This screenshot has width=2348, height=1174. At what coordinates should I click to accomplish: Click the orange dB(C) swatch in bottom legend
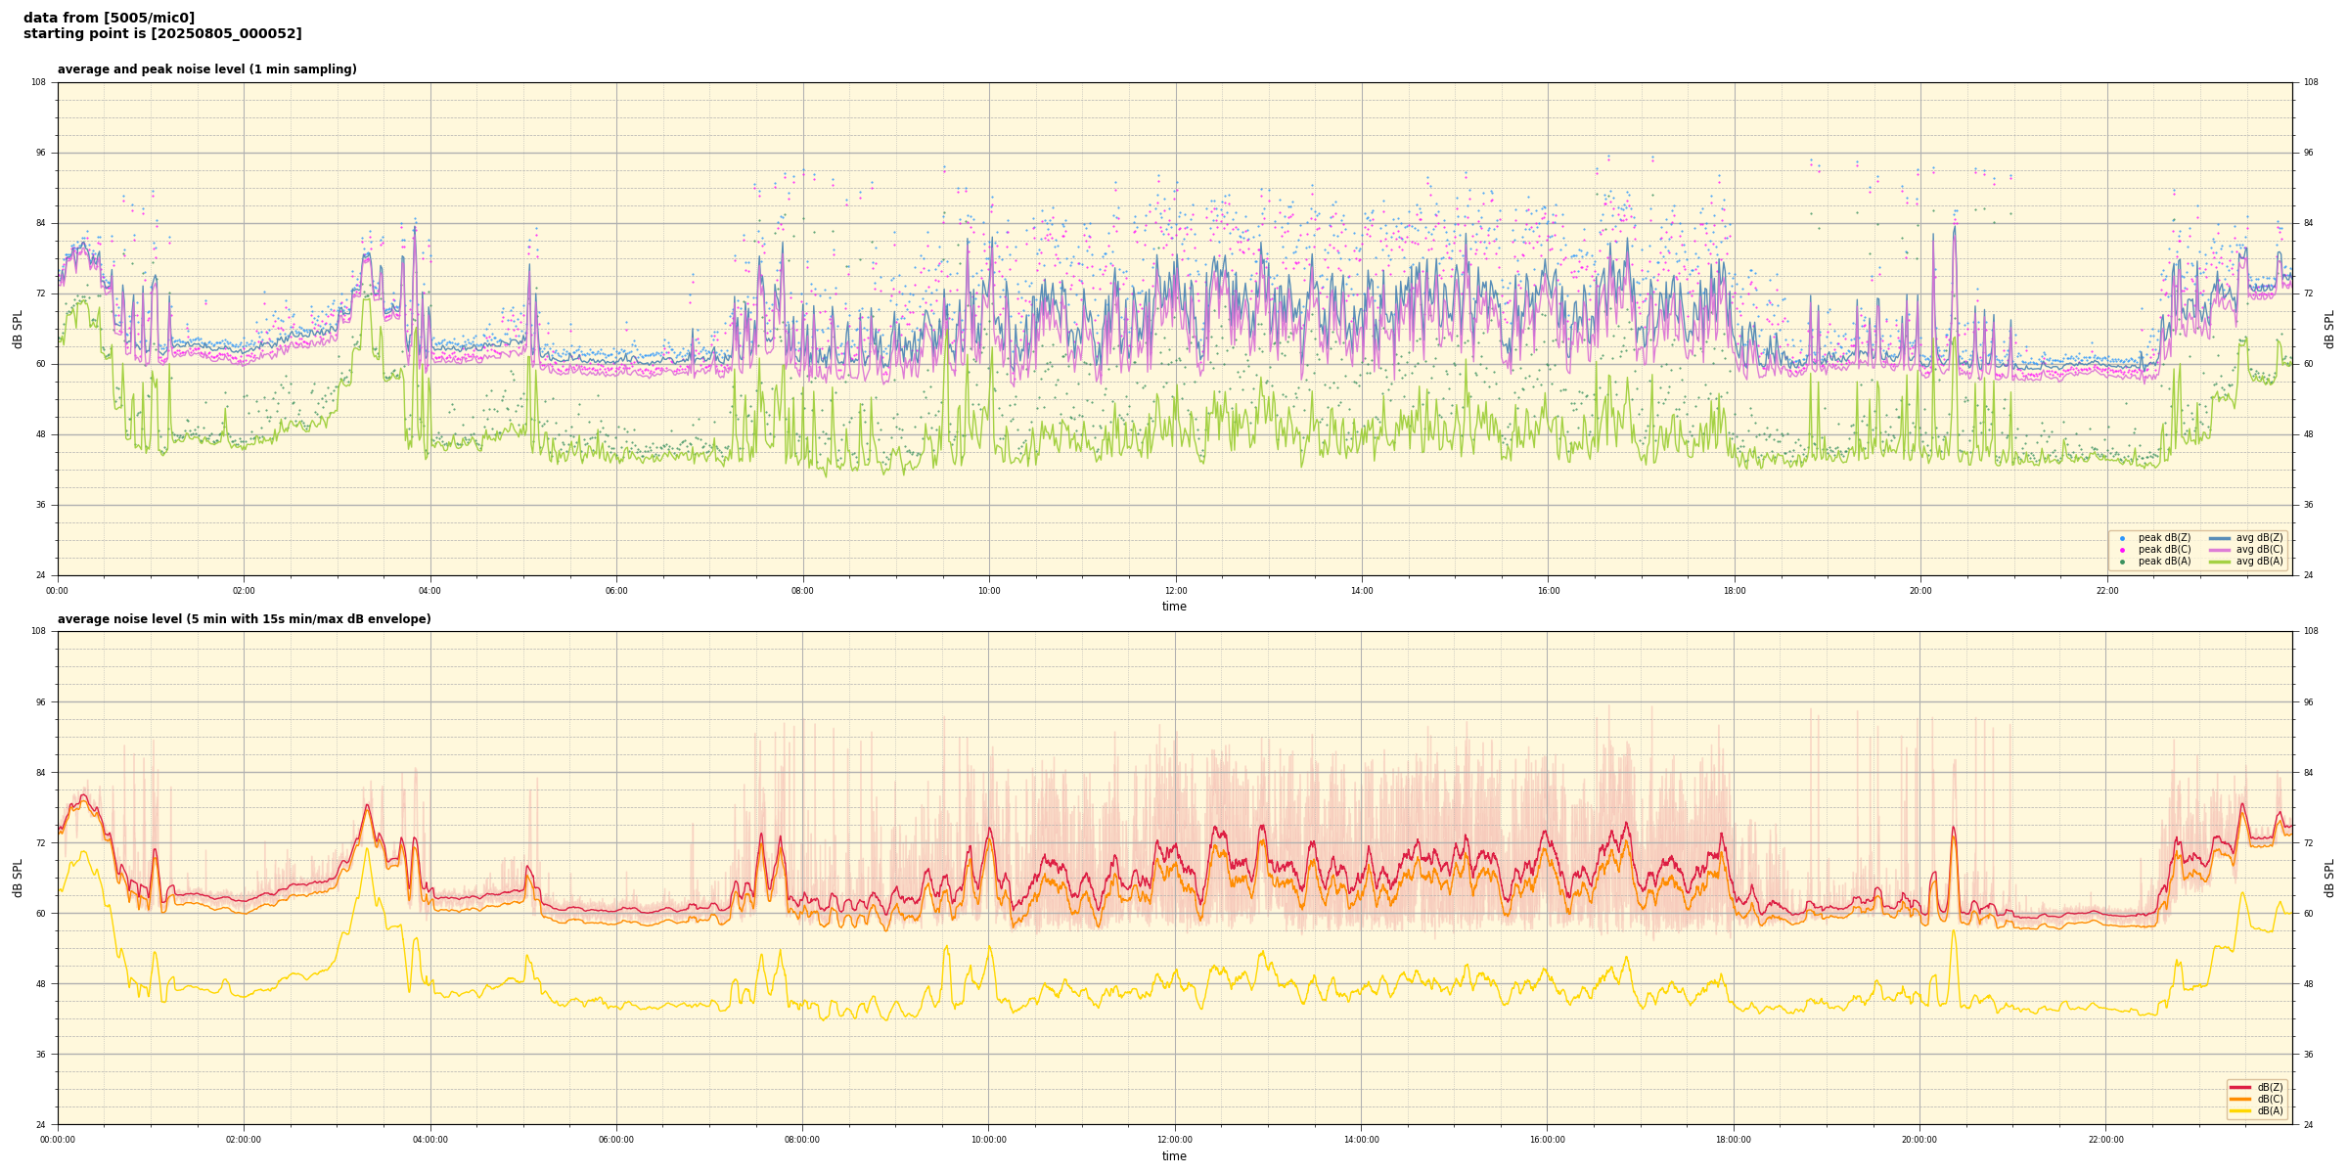click(2239, 1099)
